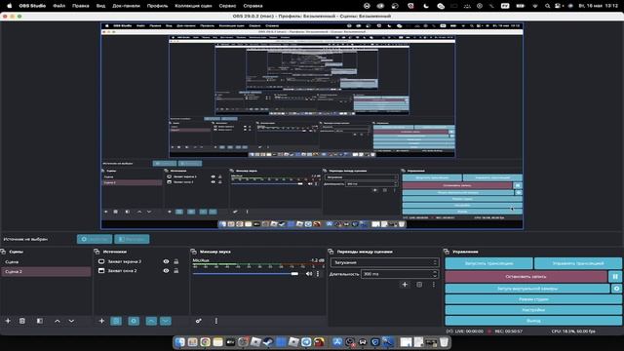Viewport: 624px width, 351px height.
Task: Lock the Захват экрана 2 source
Action: tap(175, 261)
